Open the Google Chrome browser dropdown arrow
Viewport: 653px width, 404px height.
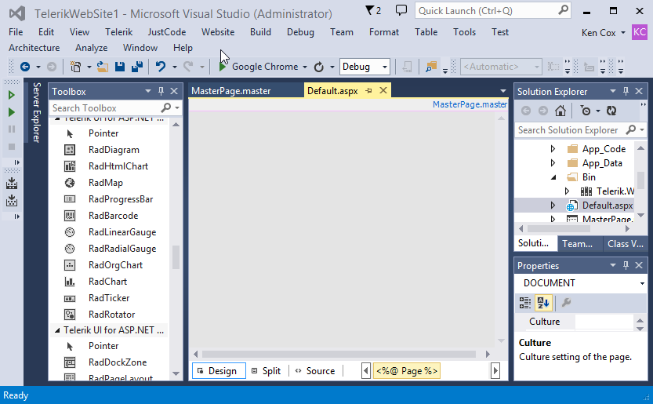coord(305,67)
